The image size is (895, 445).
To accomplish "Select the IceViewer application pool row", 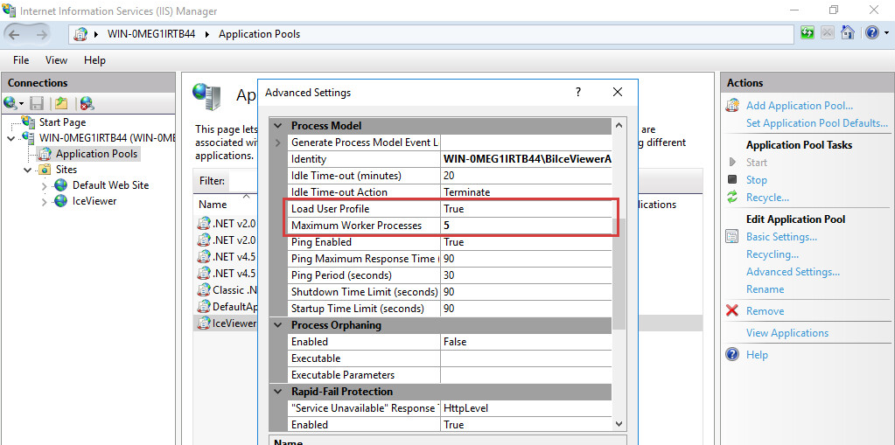I will click(x=448, y=323).
